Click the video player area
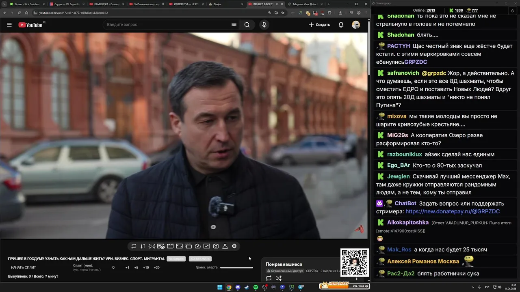Screen dimensions: 520x292 tap(184, 136)
